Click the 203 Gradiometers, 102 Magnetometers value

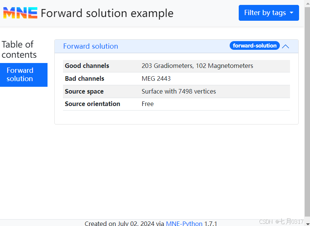tap(197, 66)
